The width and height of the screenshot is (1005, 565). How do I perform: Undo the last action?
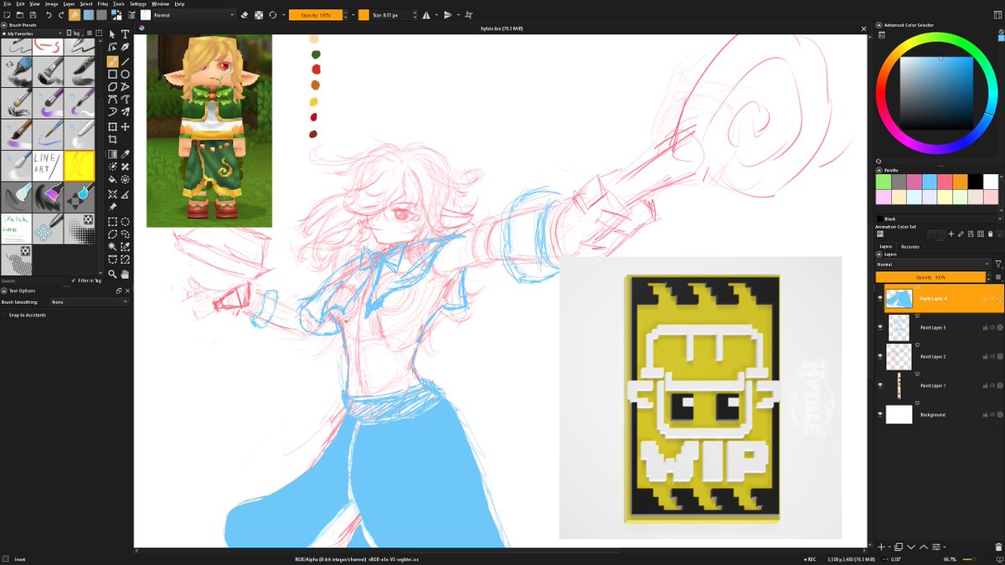[49, 15]
